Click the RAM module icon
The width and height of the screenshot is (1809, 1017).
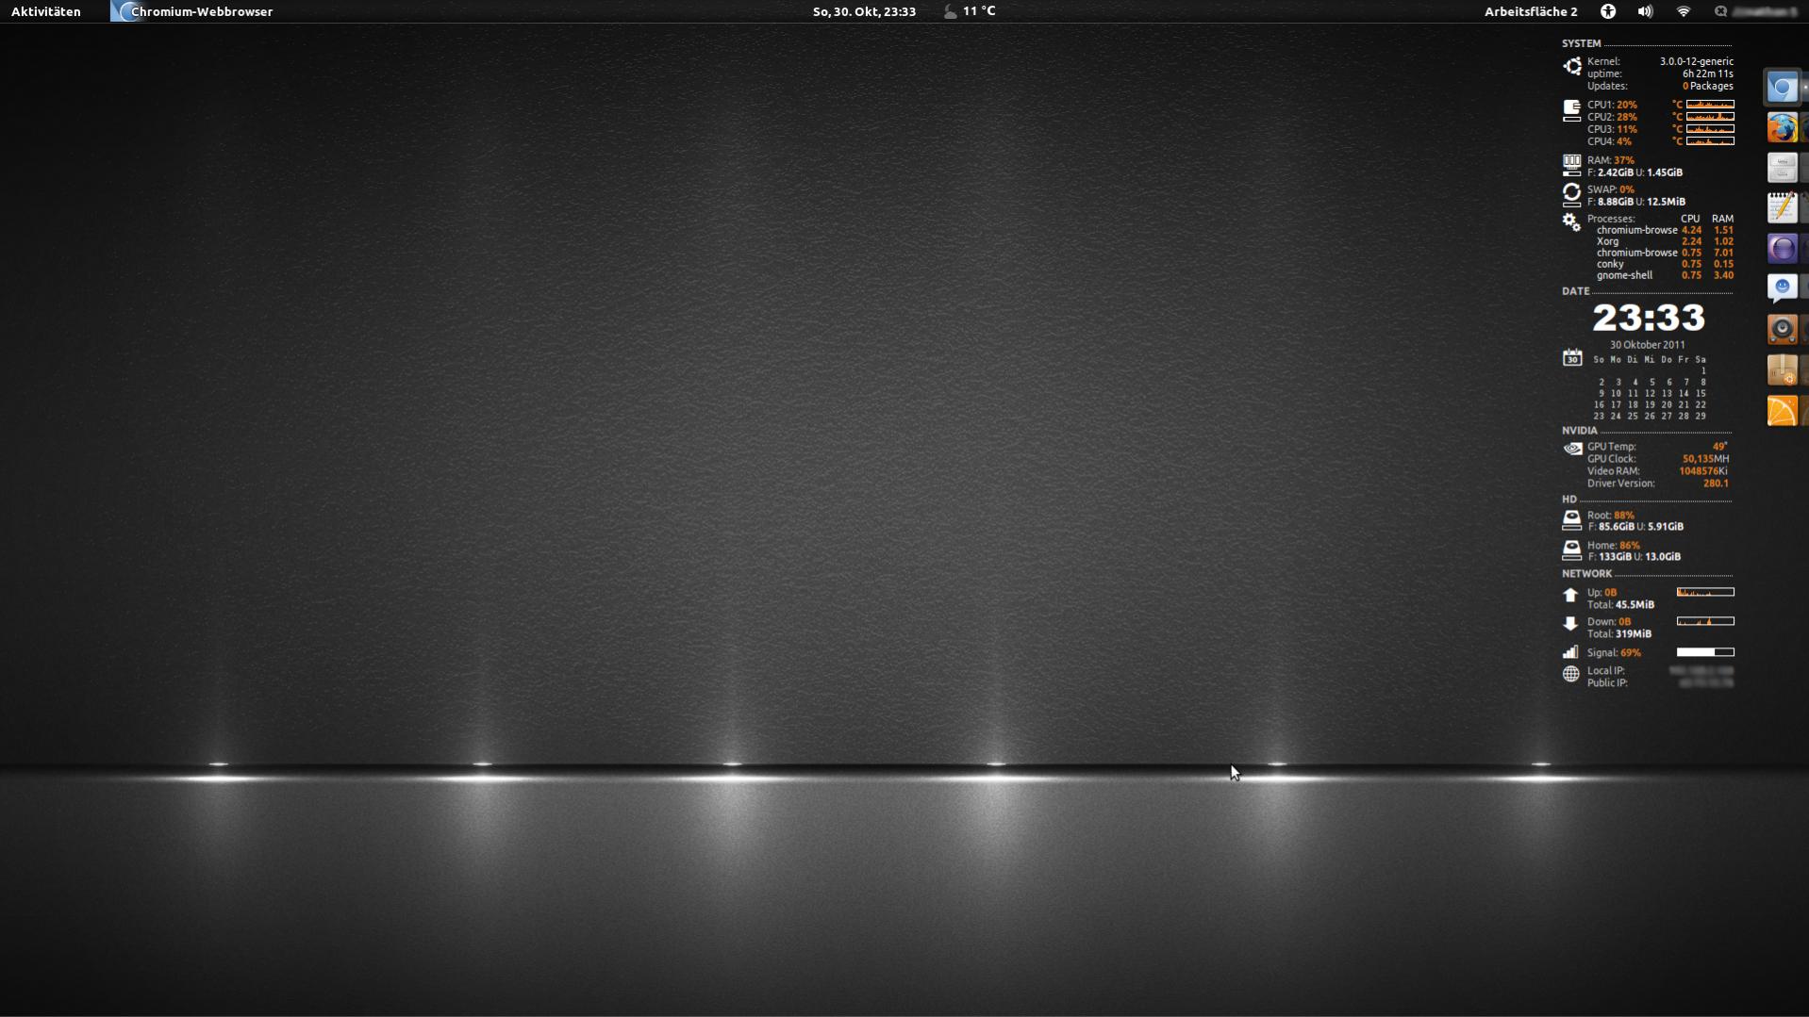1571,166
